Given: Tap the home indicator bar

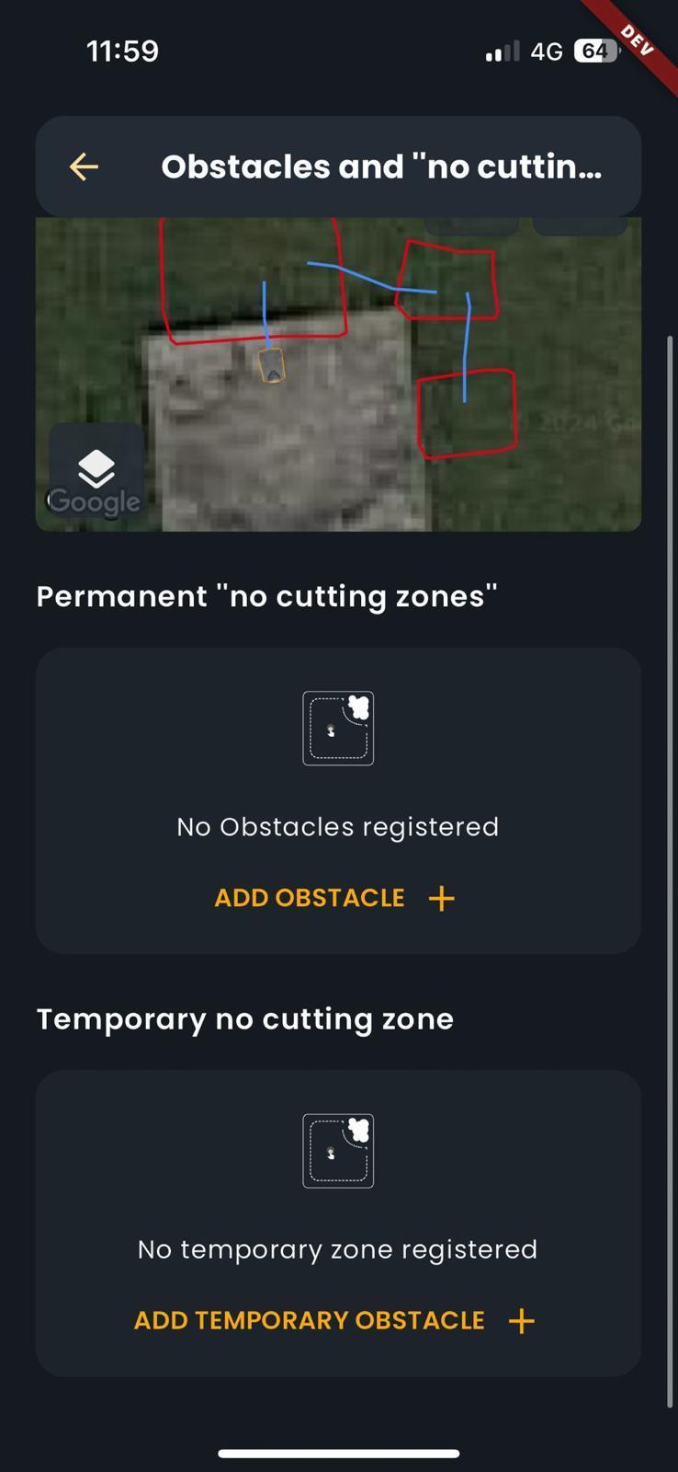Looking at the screenshot, I should (338, 1454).
